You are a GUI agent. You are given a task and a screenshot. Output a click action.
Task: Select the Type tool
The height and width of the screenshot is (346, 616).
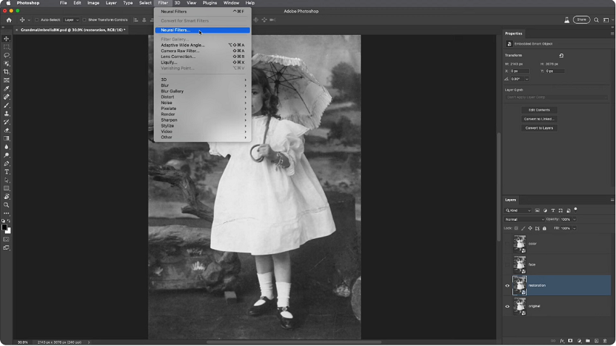pyautogui.click(x=7, y=172)
